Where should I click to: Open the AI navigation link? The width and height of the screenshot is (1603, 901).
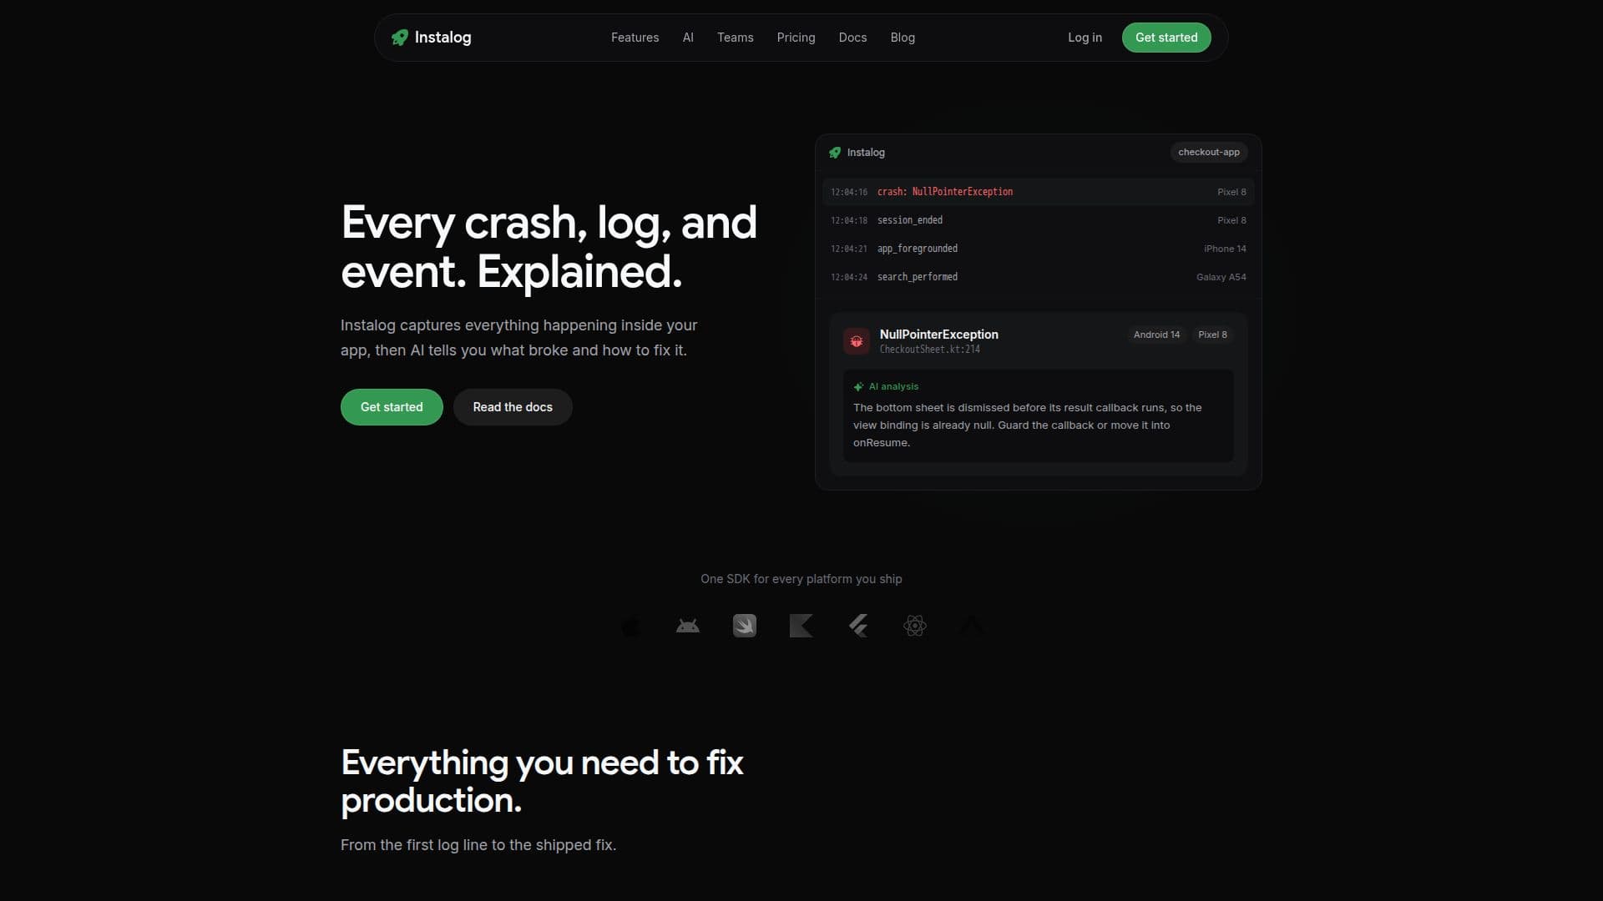click(688, 38)
